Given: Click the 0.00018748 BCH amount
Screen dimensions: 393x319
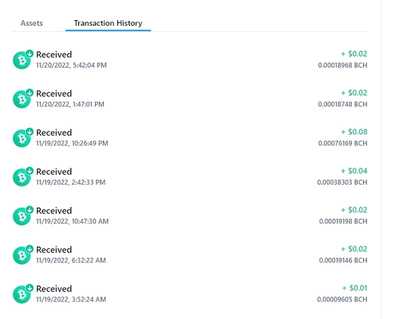Looking at the screenshot, I should pyautogui.click(x=343, y=104).
